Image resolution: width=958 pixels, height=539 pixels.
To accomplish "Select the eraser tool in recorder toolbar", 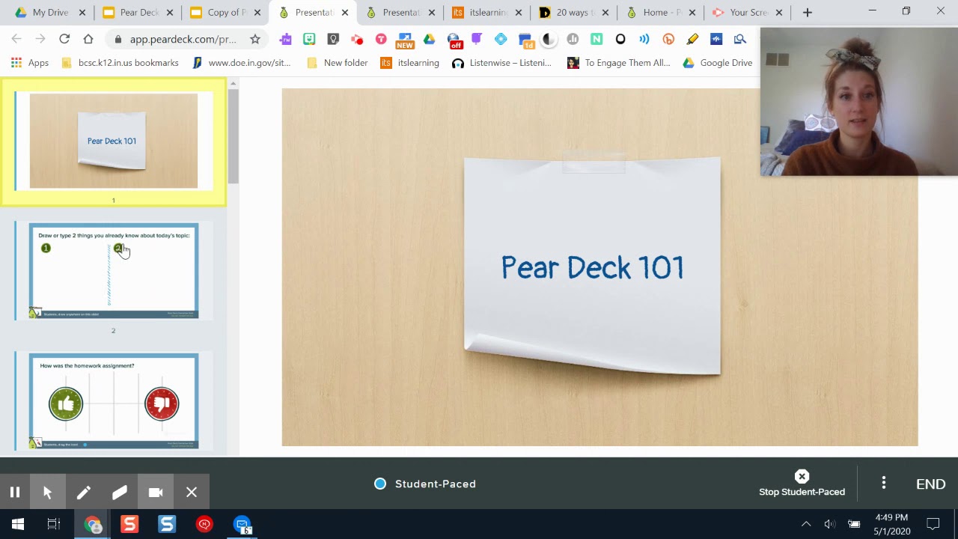I will click(x=119, y=492).
